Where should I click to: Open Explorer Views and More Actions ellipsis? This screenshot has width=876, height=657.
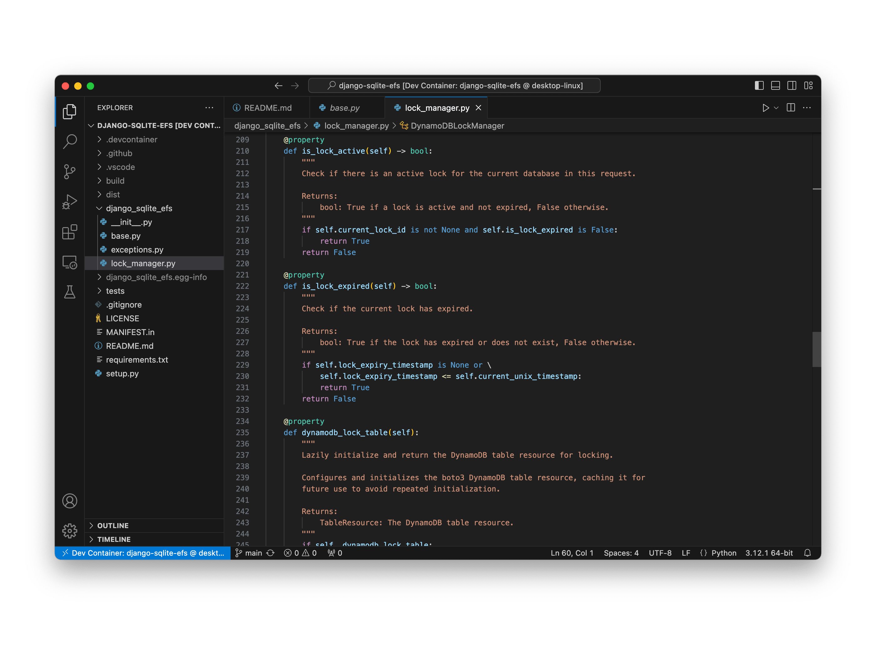(x=209, y=108)
